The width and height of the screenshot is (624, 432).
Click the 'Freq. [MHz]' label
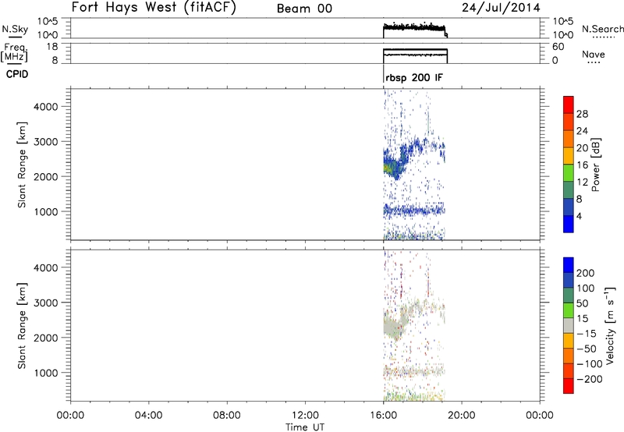pyautogui.click(x=15, y=52)
